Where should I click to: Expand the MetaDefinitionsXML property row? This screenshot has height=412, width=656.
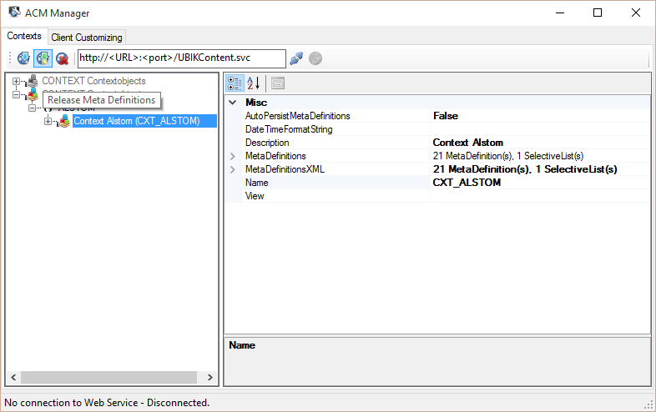click(233, 169)
